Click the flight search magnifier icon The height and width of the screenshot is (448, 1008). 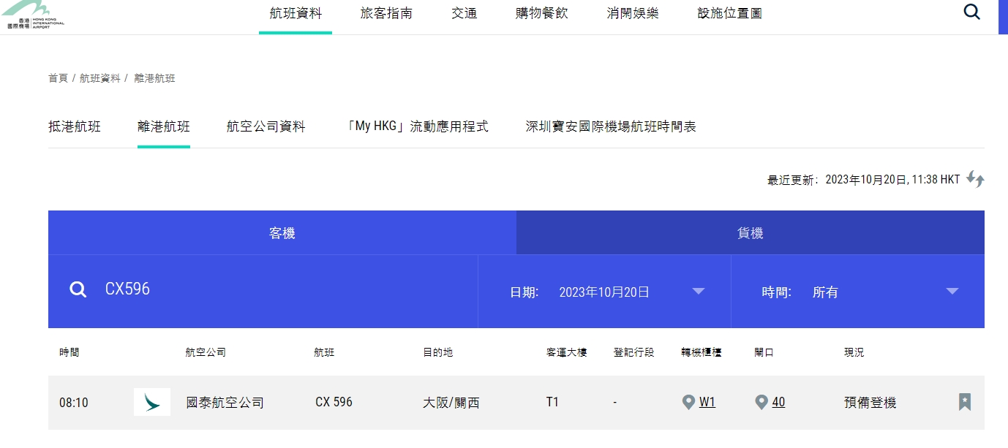coord(78,290)
